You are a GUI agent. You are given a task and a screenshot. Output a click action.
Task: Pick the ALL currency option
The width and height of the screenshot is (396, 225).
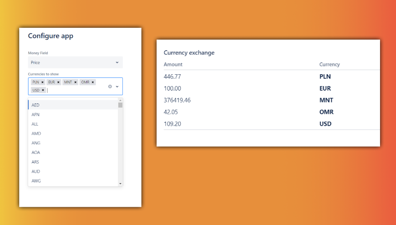tap(73, 124)
